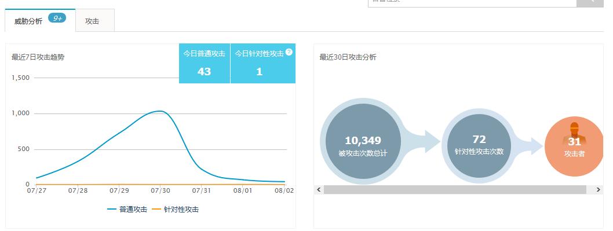Click the 08/01 axis date label
The image size is (613, 231).
point(242,190)
